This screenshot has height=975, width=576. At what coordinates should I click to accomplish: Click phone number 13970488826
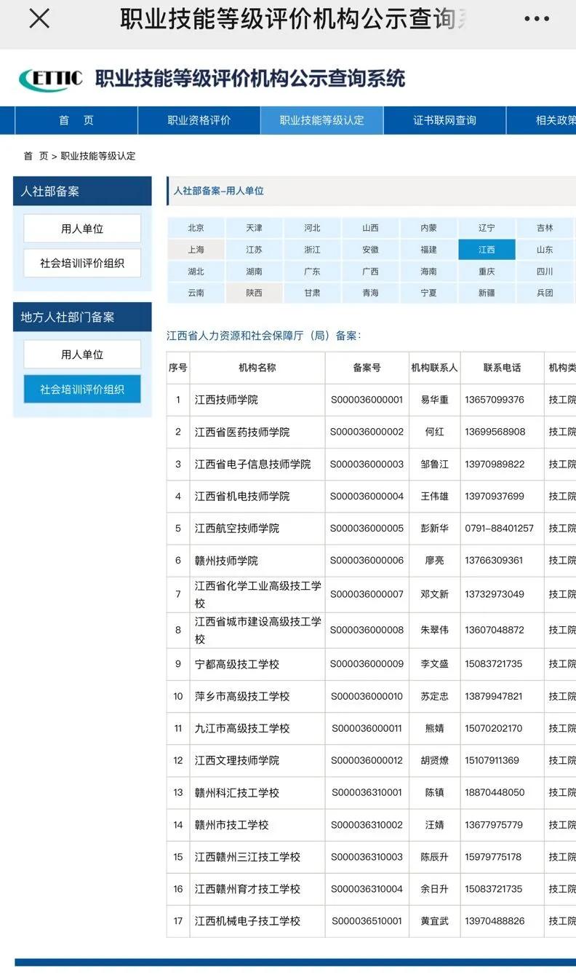495,921
